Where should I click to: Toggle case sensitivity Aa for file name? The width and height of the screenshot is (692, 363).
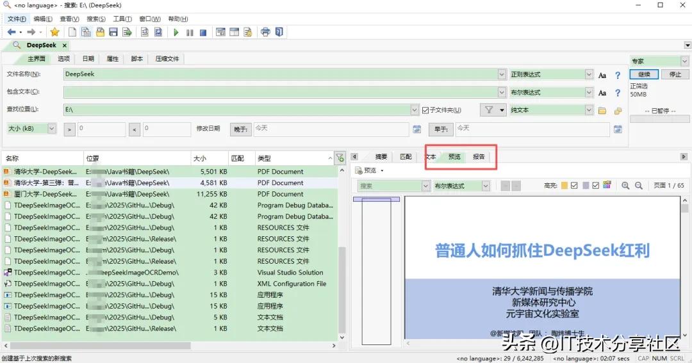(x=602, y=75)
